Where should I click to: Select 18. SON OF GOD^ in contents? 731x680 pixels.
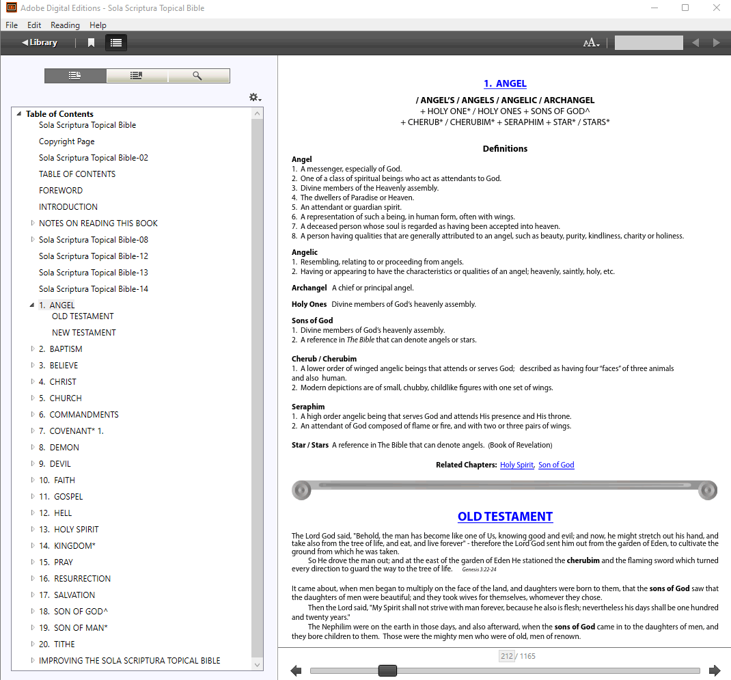(x=73, y=612)
